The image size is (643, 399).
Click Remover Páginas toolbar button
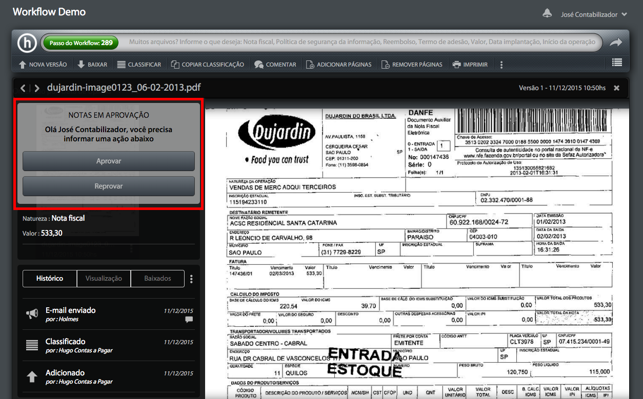pyautogui.click(x=412, y=65)
